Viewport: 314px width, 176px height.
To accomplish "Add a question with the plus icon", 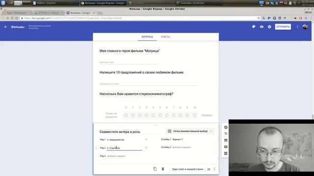I will 226,127.
